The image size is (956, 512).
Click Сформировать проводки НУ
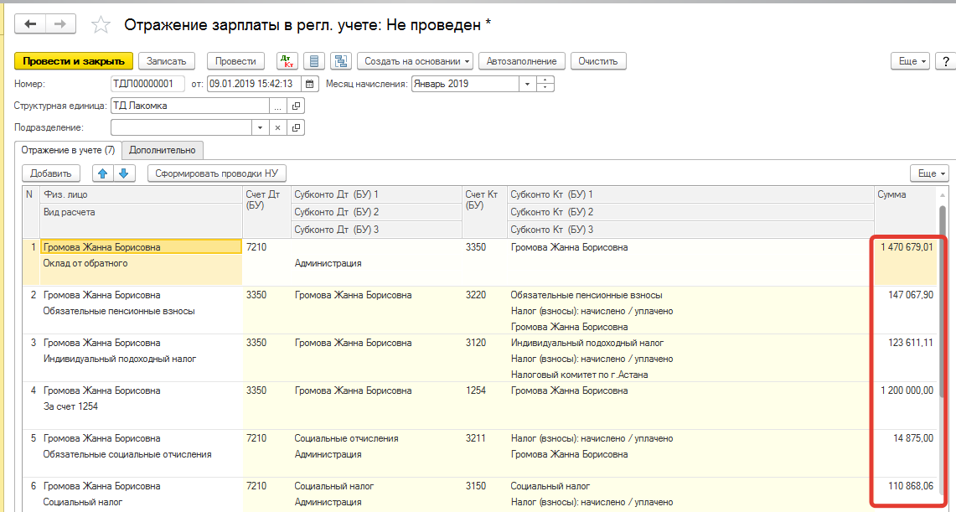(x=216, y=173)
